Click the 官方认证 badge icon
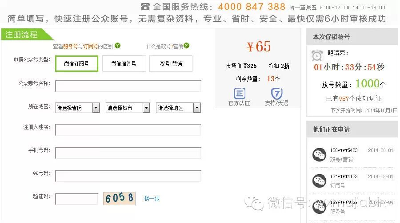 coord(240,94)
